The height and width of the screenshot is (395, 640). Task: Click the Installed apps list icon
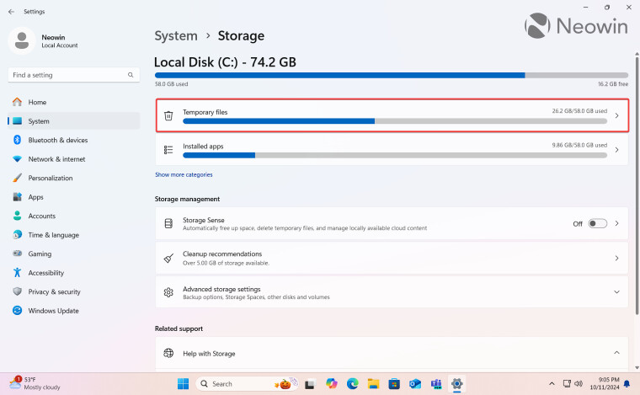168,150
